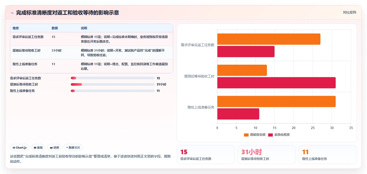
Task: Select table cell 需求评审后返工任务数 in 维度 column
Action: pyautogui.click(x=28, y=37)
